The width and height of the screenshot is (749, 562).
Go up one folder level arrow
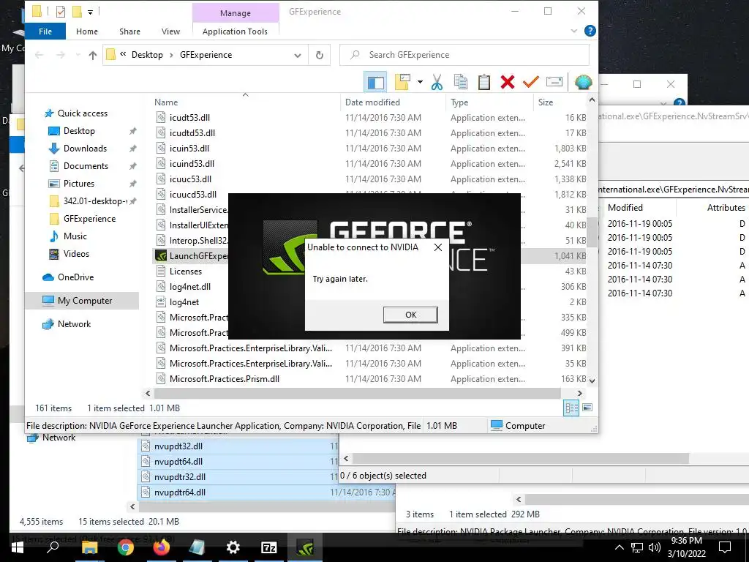click(93, 56)
